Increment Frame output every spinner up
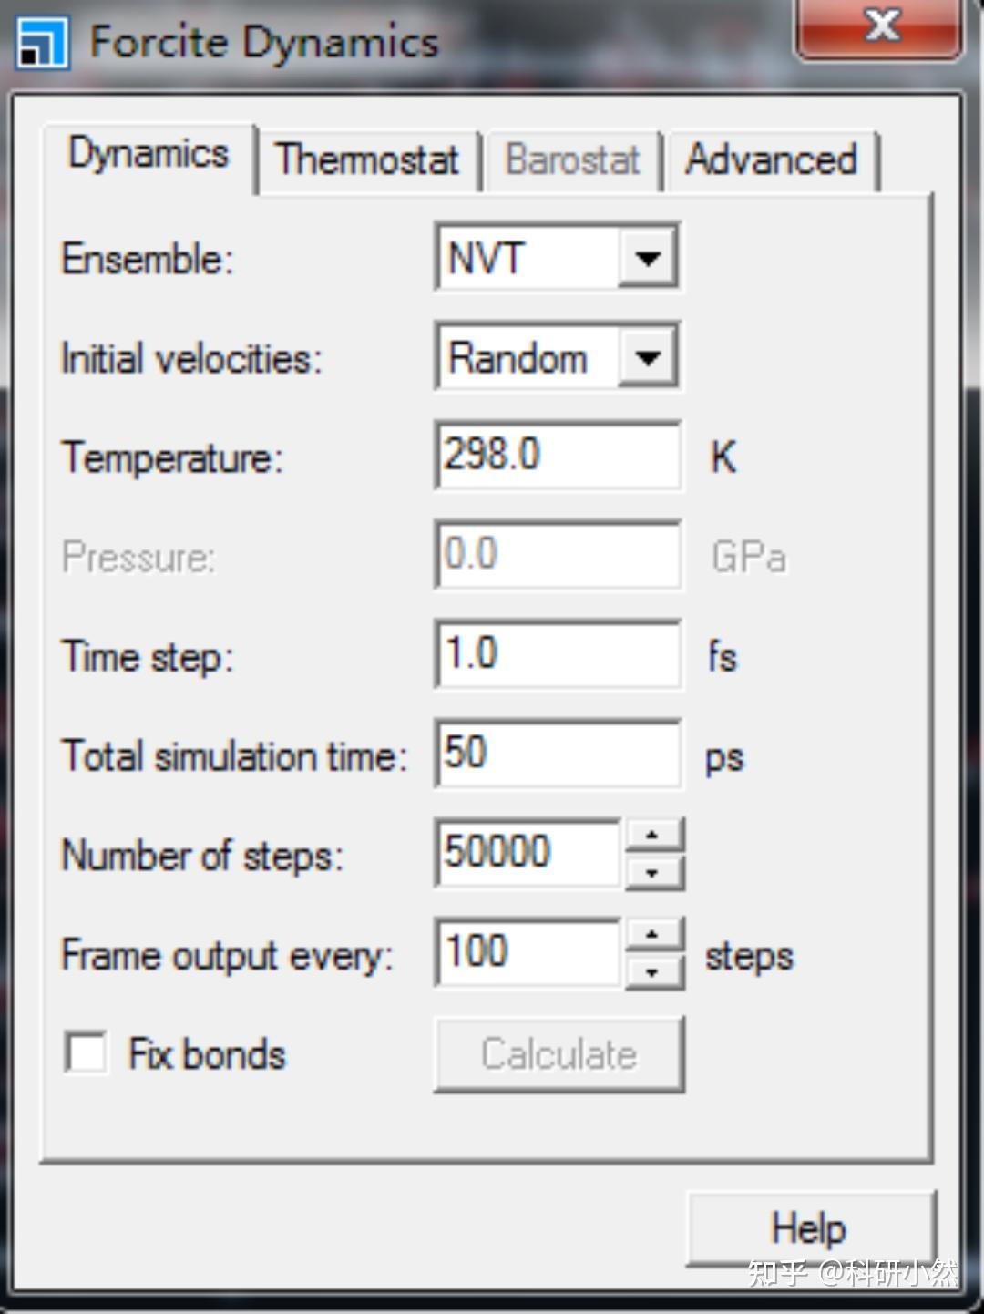This screenshot has width=984, height=1314. pyautogui.click(x=652, y=934)
